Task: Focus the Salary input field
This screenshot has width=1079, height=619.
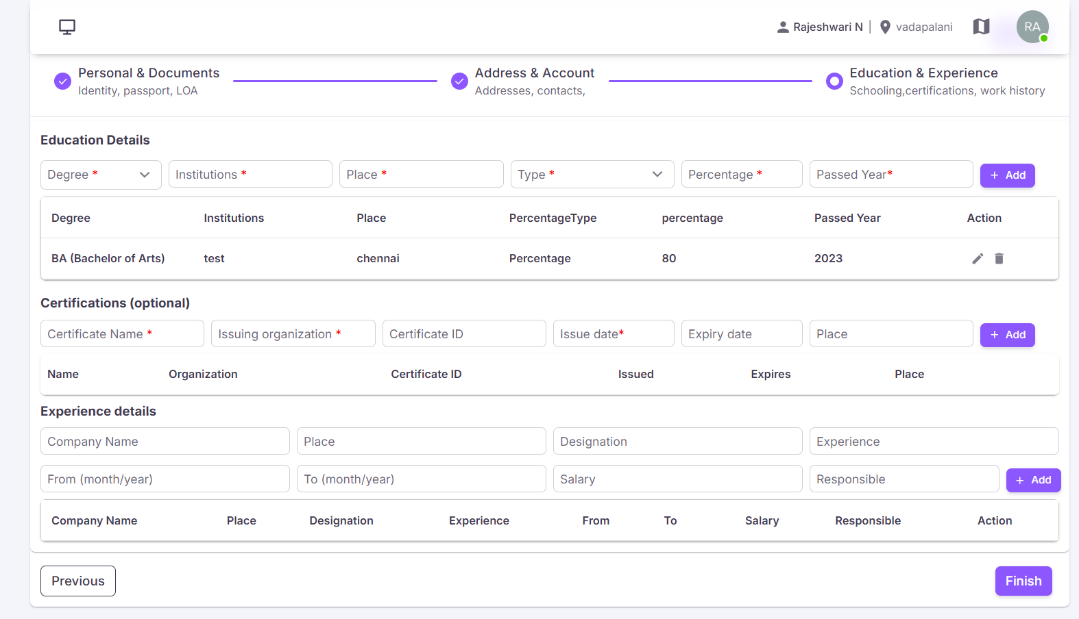Action: click(678, 479)
